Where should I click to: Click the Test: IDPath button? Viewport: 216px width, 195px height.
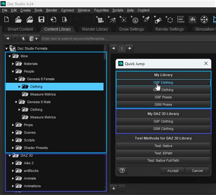click(163, 153)
